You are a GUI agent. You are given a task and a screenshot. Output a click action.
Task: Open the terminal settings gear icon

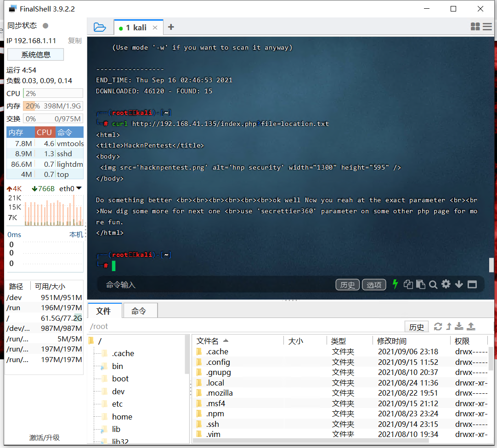[446, 284]
